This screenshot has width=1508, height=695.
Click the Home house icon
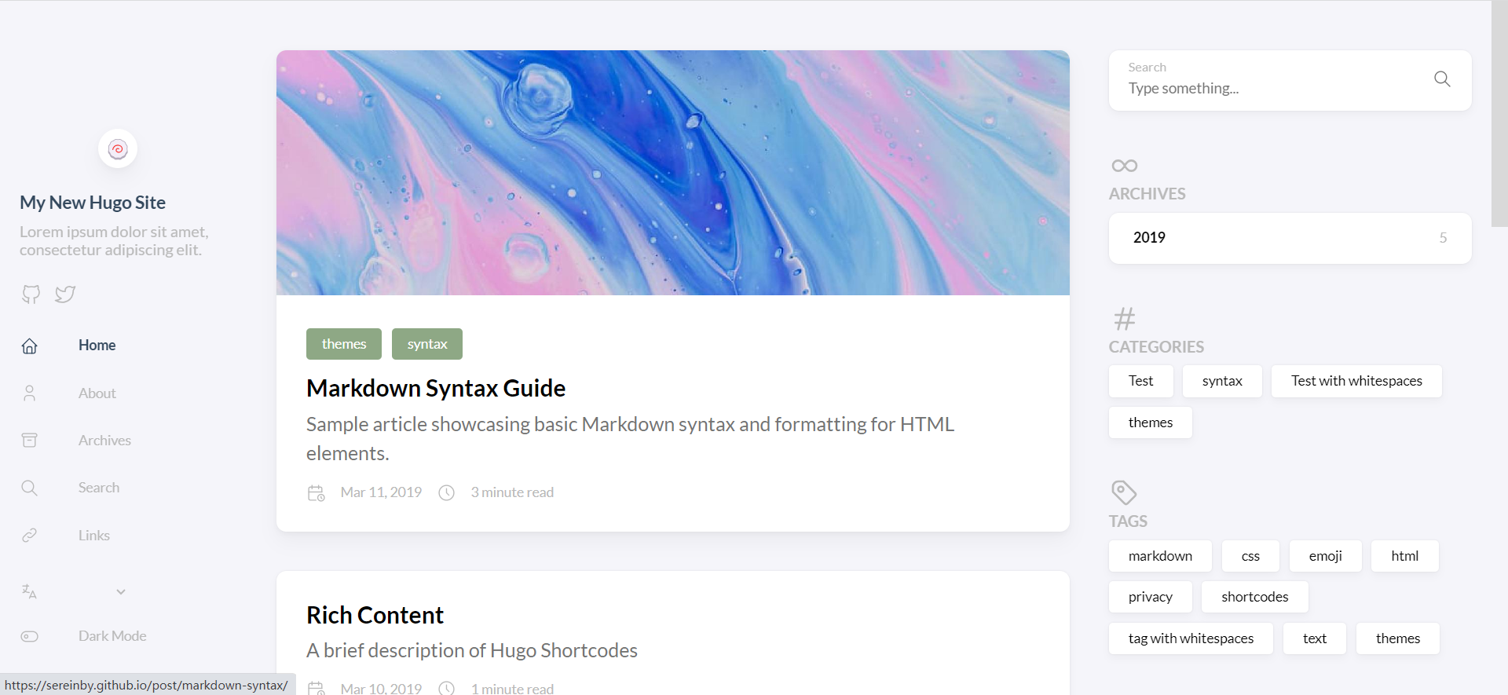pos(30,346)
